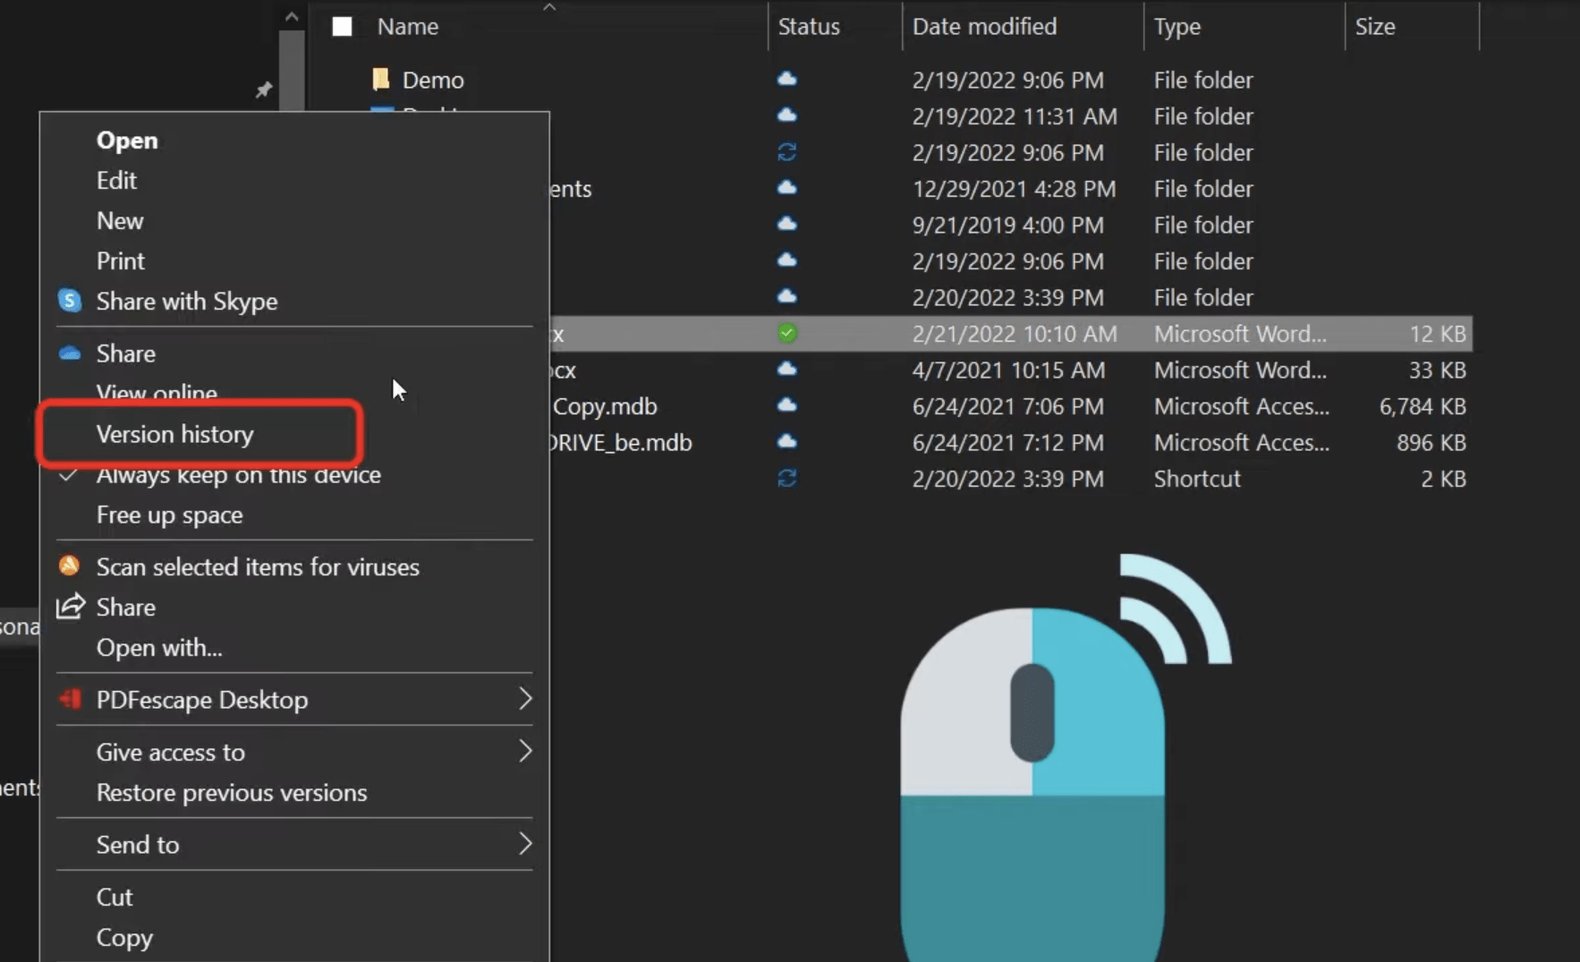This screenshot has height=962, width=1580.
Task: Click the Shortcut type cell
Action: tap(1197, 479)
